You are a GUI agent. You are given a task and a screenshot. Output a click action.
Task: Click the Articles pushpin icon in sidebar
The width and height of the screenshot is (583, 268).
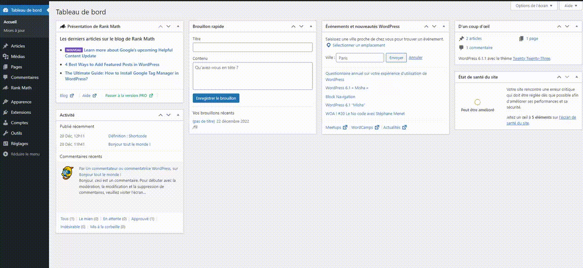point(5,46)
